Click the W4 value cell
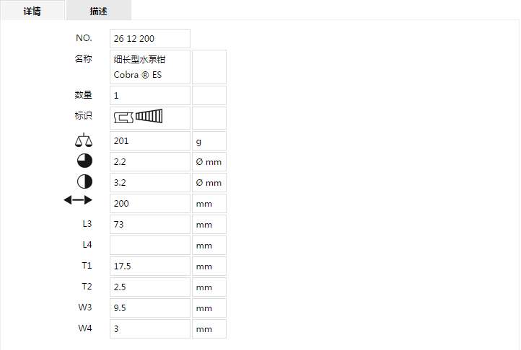The width and height of the screenshot is (521, 350). (150, 329)
